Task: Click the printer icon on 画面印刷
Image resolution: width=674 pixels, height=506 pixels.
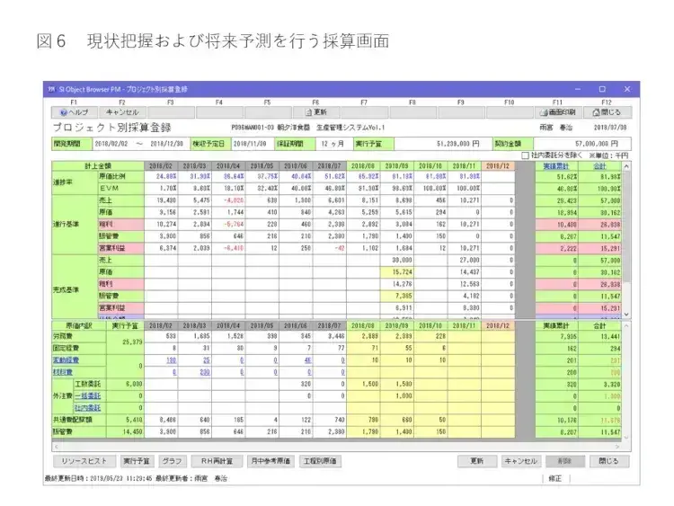Action: click(544, 112)
